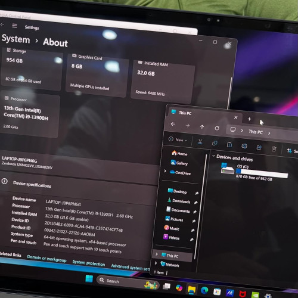Open the Graphics Card 8 GB card

pos(97,75)
